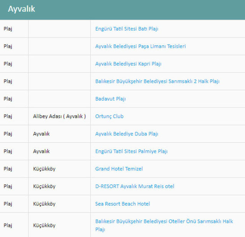Image resolution: width=245 pixels, height=237 pixels.
Task: Select Engürü Tatil Sitesi Palmiye Plajı link
Action: click(x=131, y=151)
